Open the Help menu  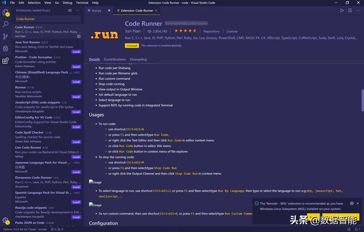coord(95,3)
